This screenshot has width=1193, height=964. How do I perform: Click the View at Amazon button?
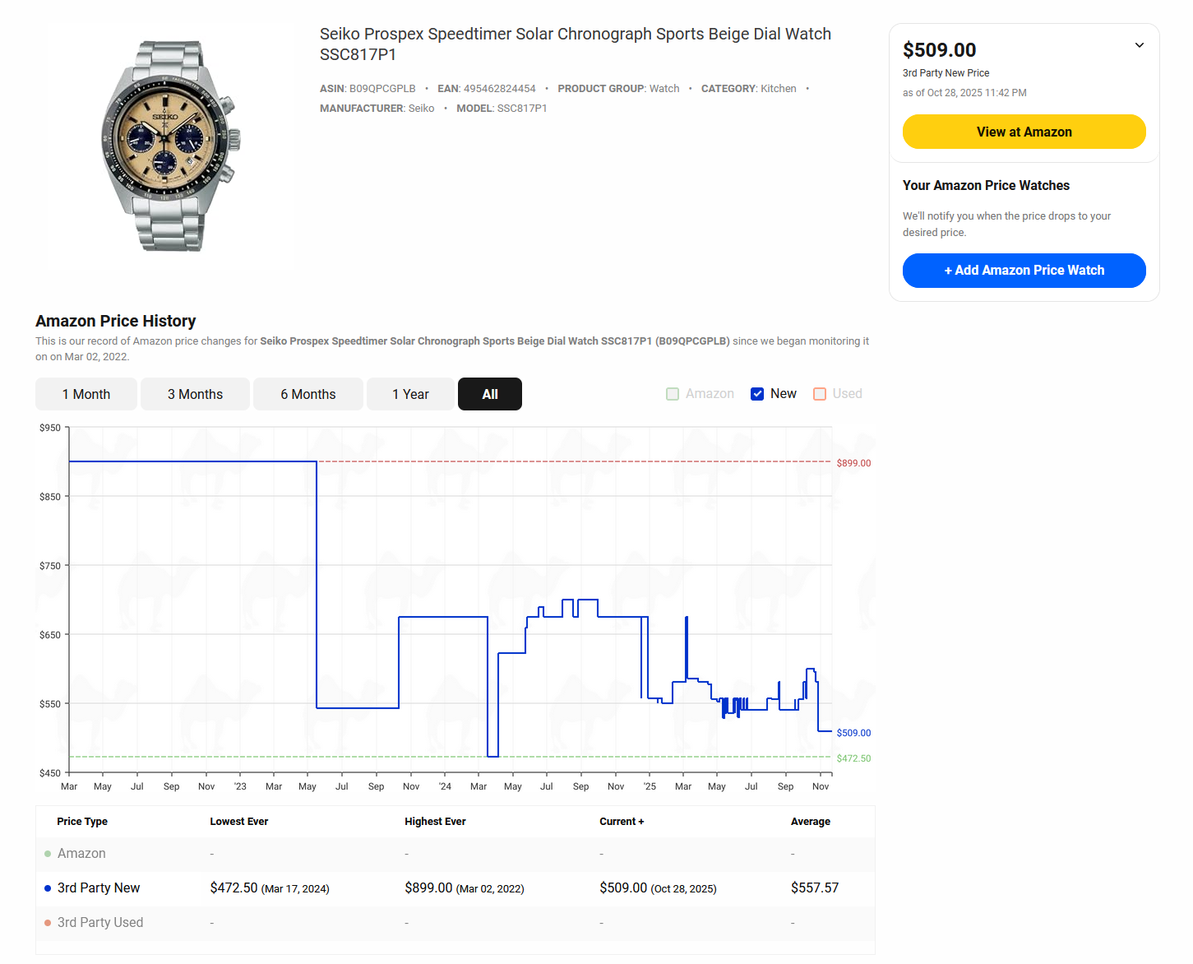coord(1024,132)
